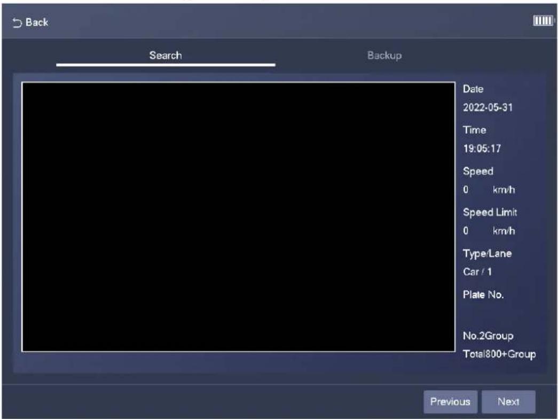
Task: Go to the Next record
Action: 508,401
